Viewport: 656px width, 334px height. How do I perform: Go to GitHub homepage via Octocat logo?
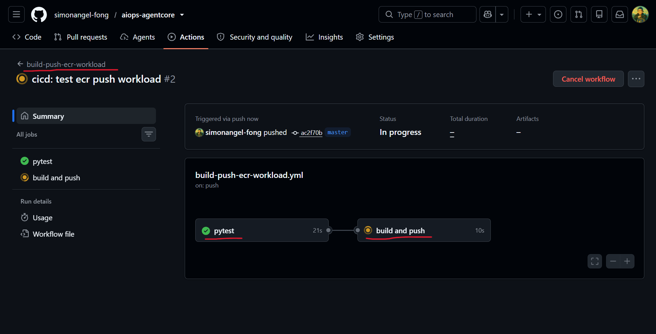(x=39, y=15)
